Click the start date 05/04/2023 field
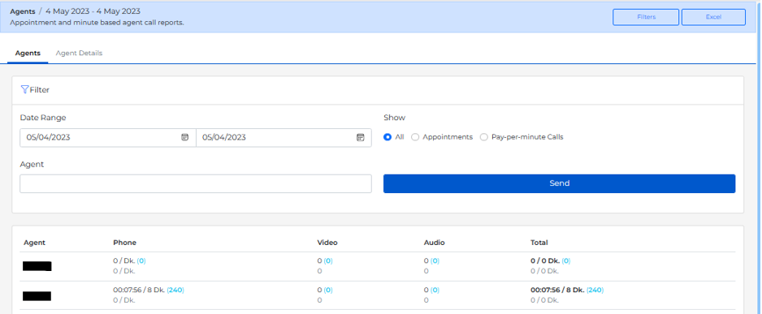 point(108,137)
